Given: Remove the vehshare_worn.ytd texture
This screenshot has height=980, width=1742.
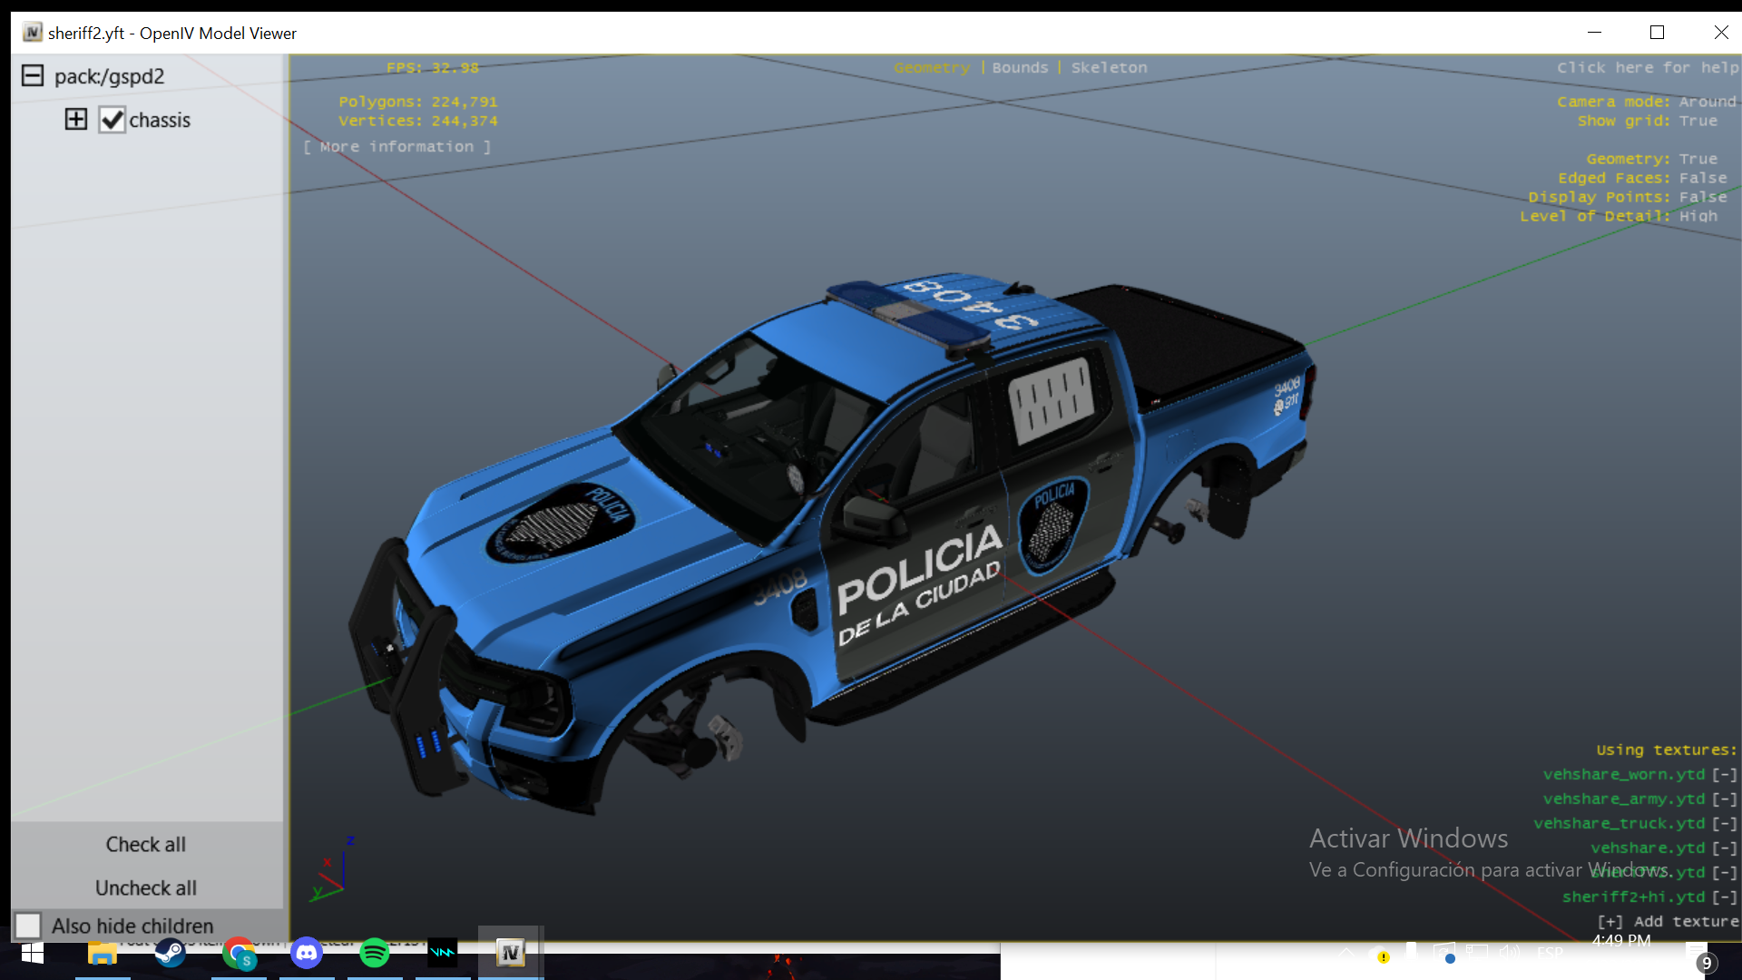Looking at the screenshot, I should pos(1724,774).
